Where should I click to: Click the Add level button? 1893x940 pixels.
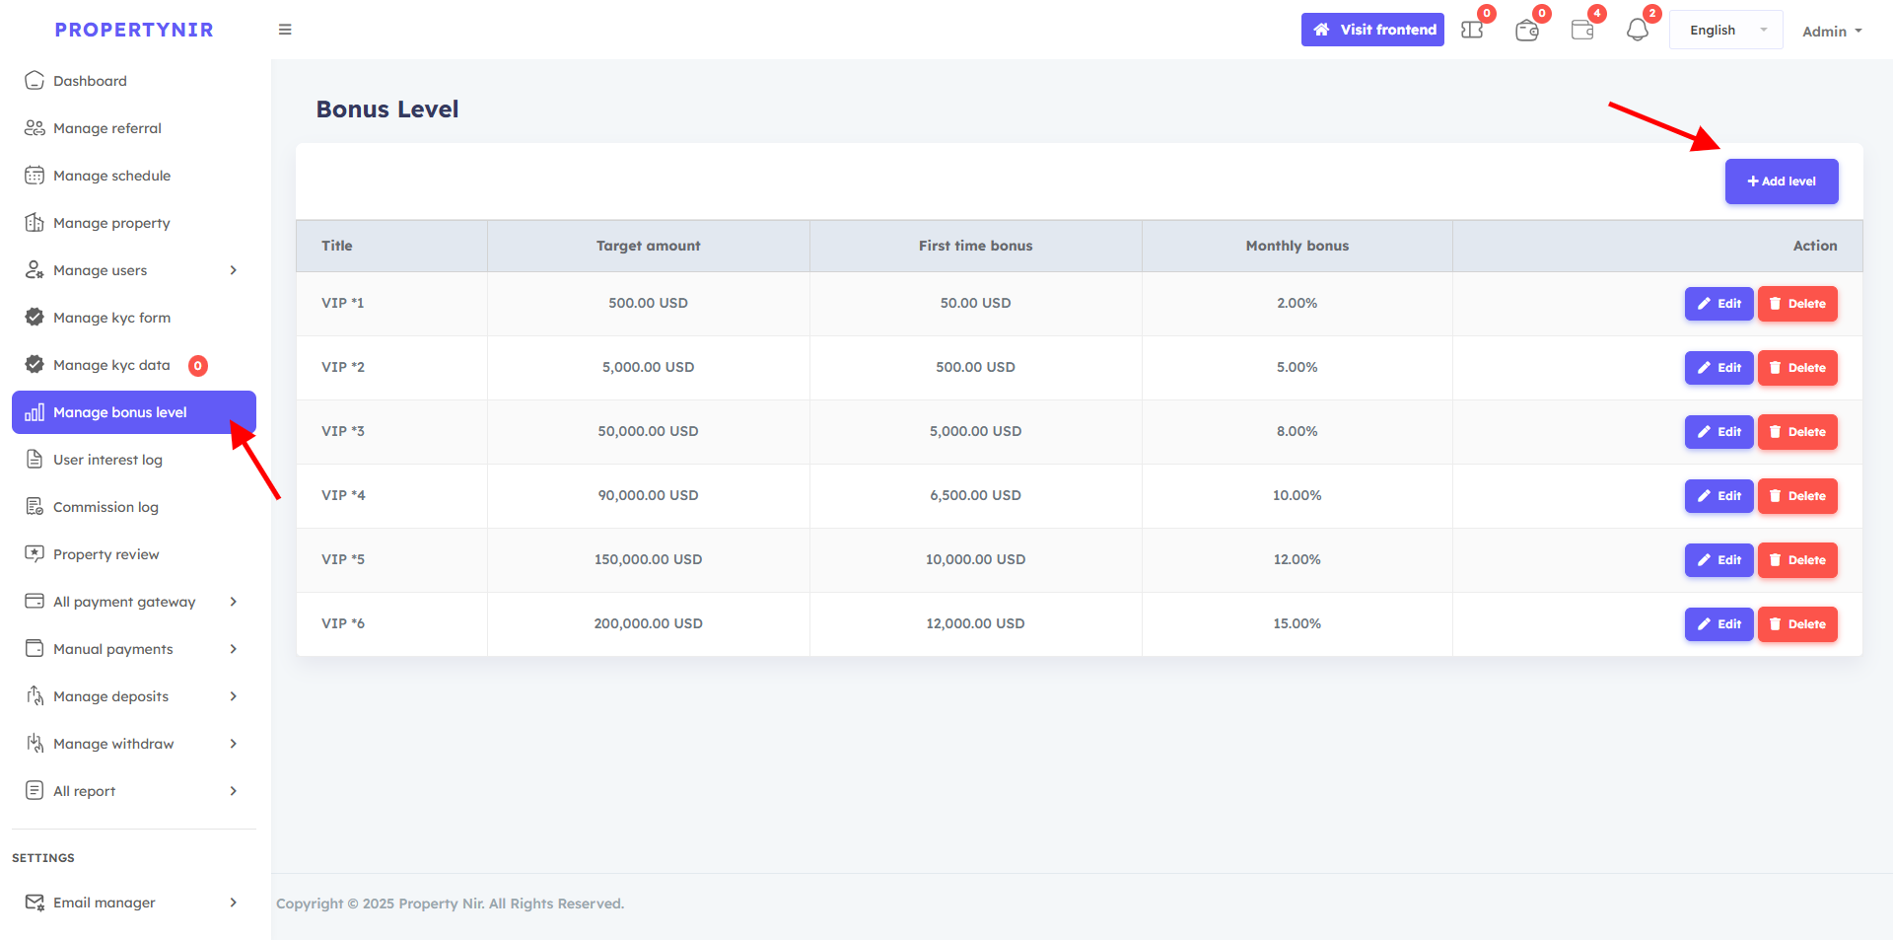click(1781, 181)
